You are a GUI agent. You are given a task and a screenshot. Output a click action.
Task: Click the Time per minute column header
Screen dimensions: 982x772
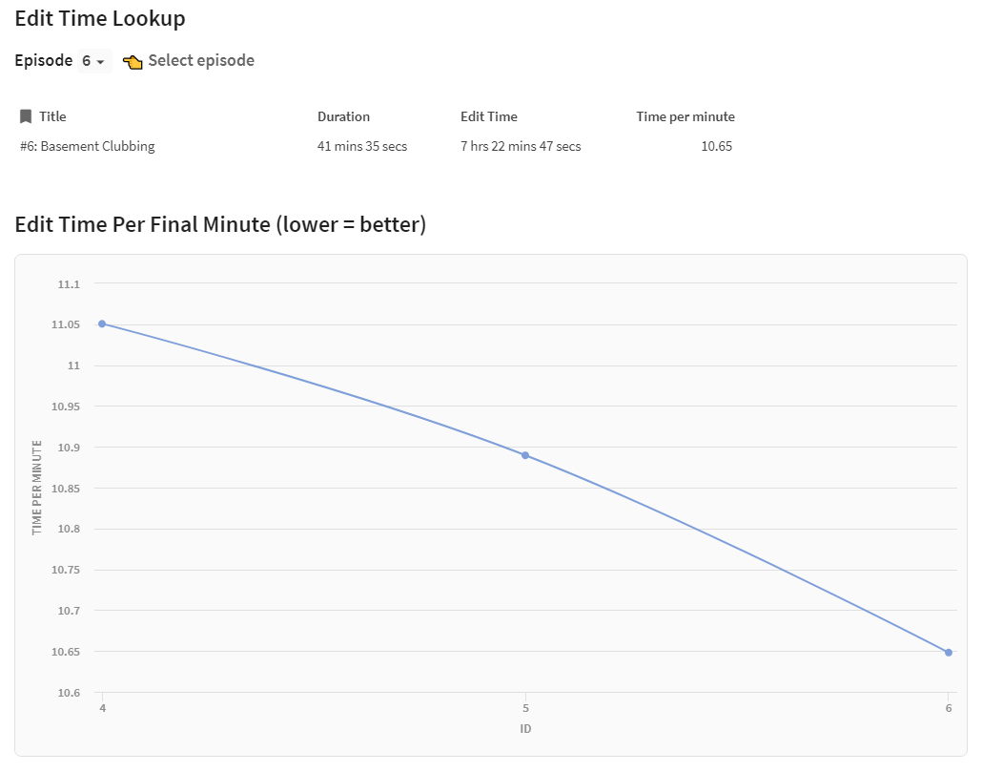(x=685, y=116)
